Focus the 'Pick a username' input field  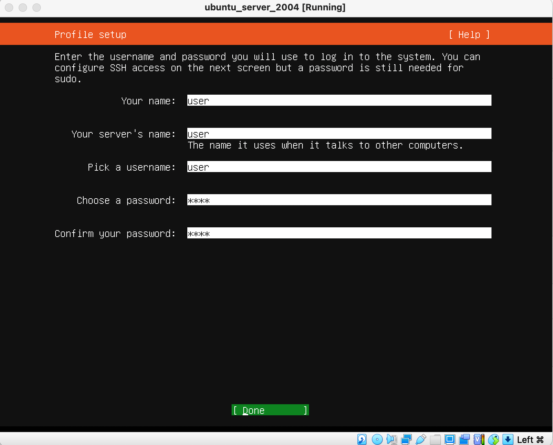[x=339, y=167]
